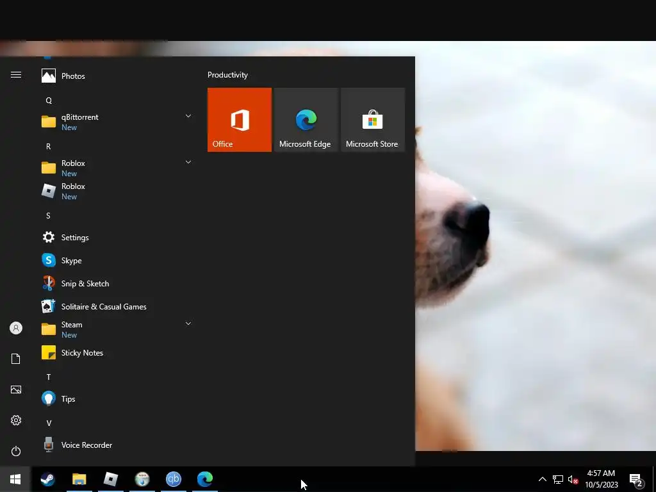The image size is (656, 492).
Task: Jump to letter T index header
Action: pos(49,377)
